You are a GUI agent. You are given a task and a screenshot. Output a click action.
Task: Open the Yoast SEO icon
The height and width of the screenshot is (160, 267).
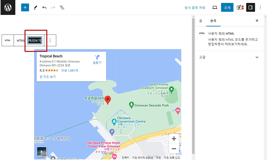point(240,7)
